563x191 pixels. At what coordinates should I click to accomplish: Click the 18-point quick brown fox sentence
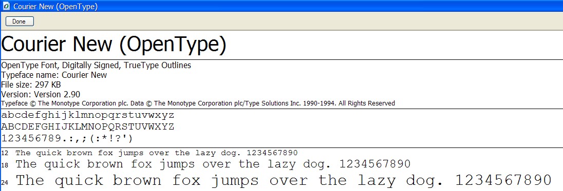coord(213,164)
